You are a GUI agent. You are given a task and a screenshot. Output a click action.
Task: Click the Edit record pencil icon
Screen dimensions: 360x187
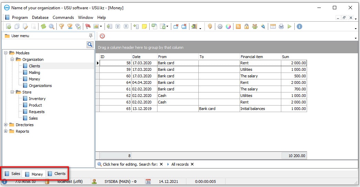point(25,26)
